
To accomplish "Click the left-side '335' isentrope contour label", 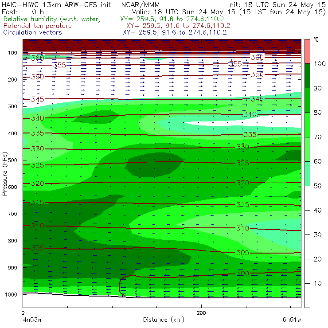I will [38, 133].
